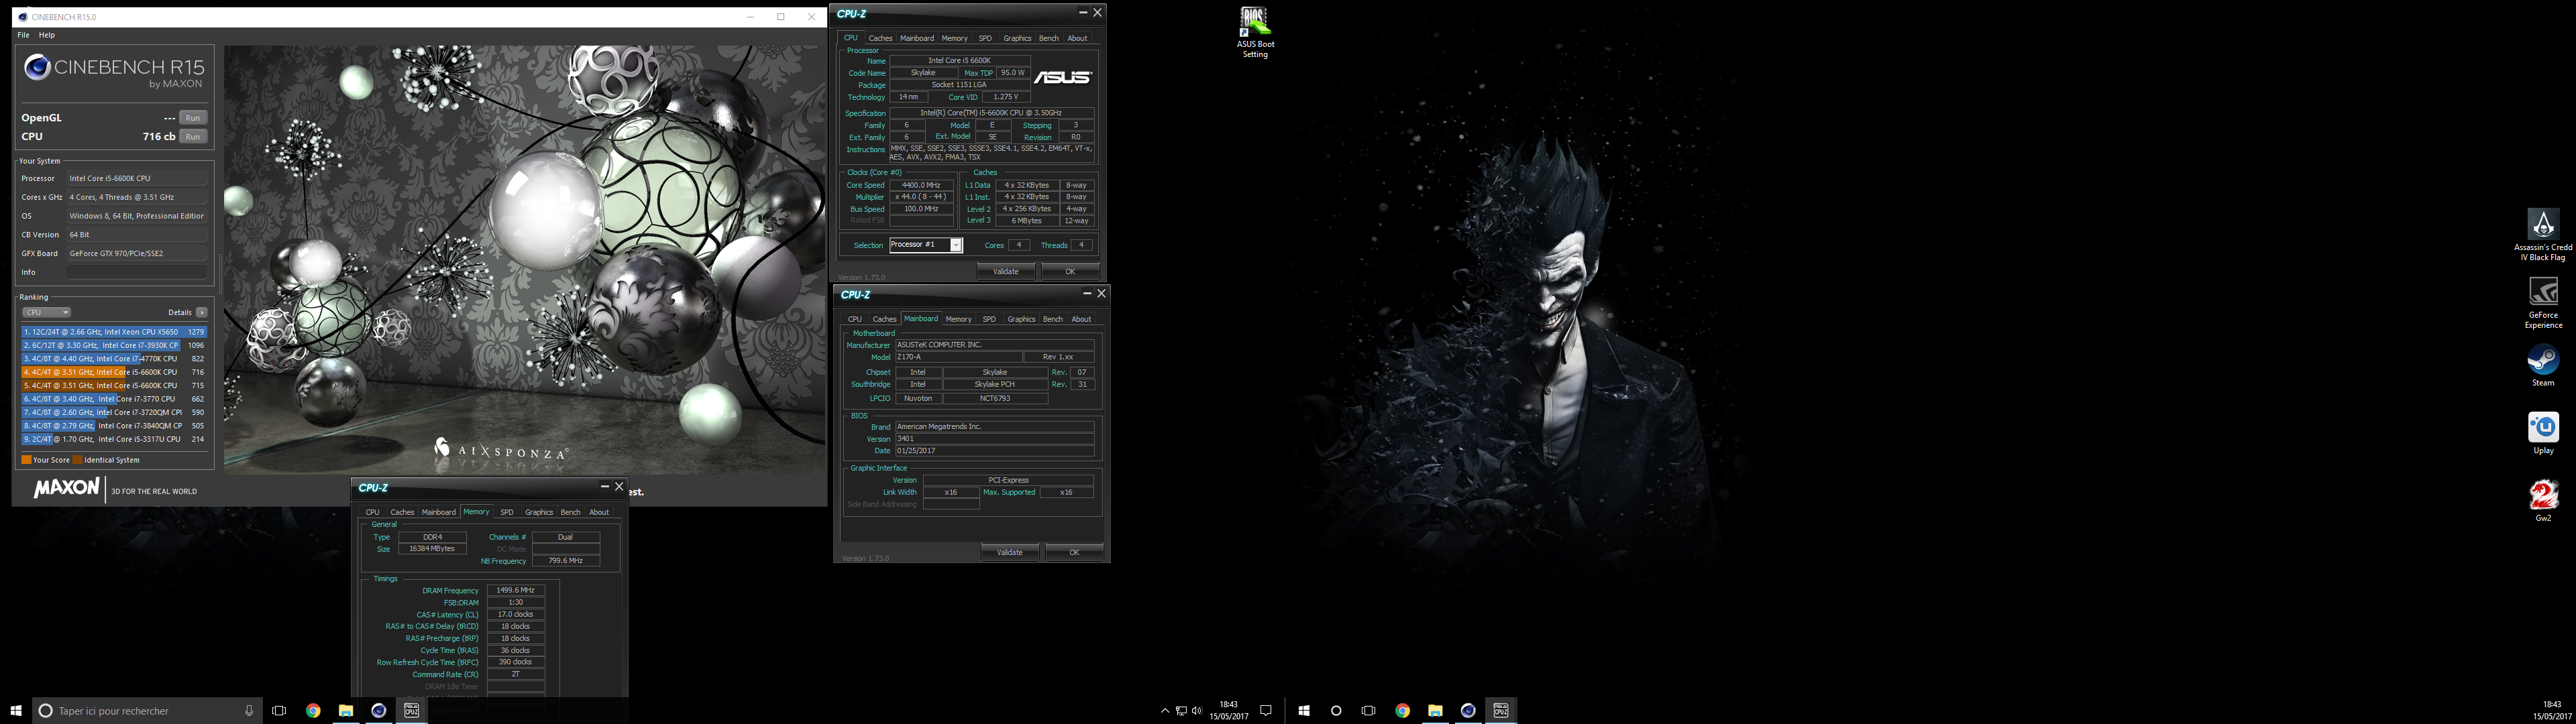Screen dimensions: 2576x724
Task: Click the microphone icon in the search box
Action: tap(249, 711)
